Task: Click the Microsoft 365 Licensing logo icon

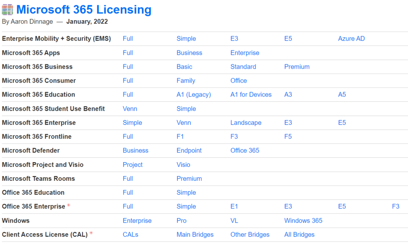Action: 7,10
